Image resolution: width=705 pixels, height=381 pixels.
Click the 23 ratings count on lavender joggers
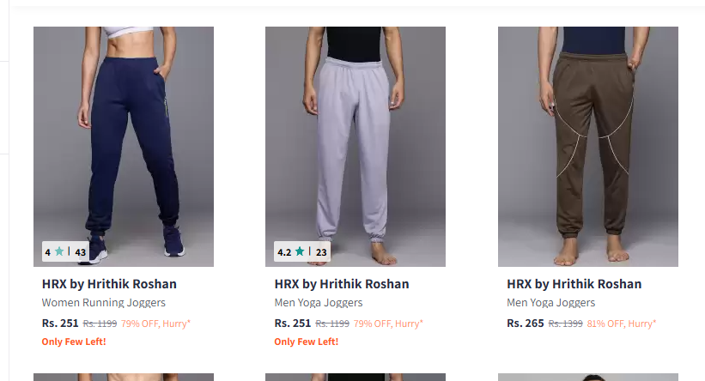coord(321,252)
